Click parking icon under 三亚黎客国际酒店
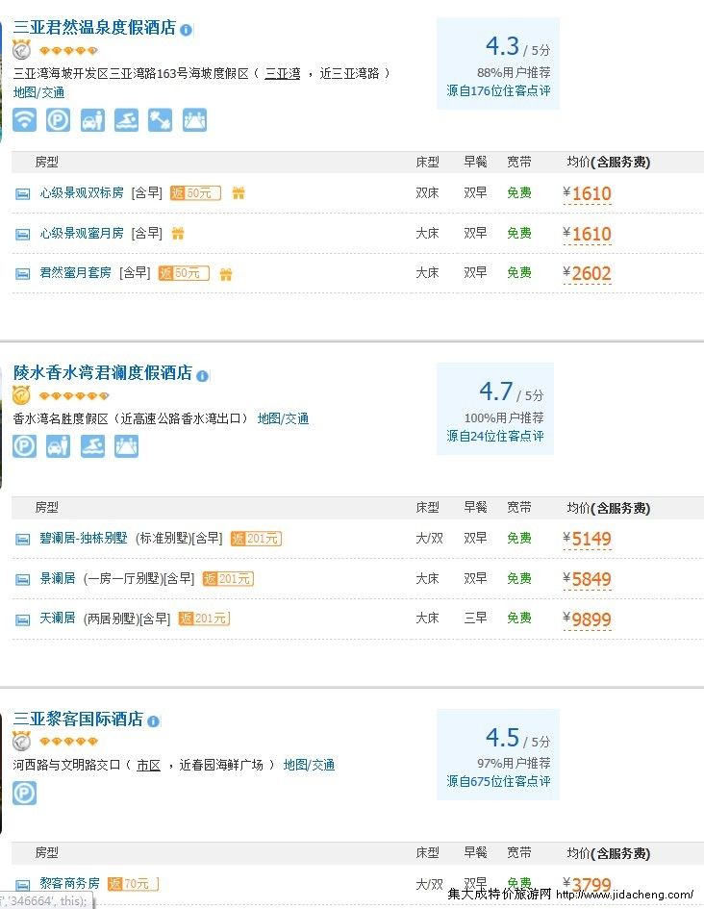The height and width of the screenshot is (909, 704). point(25,793)
